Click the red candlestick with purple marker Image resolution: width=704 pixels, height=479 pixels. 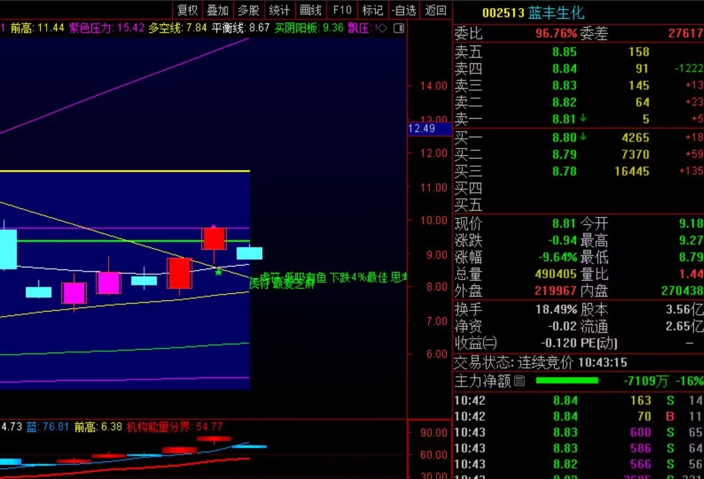click(x=214, y=238)
